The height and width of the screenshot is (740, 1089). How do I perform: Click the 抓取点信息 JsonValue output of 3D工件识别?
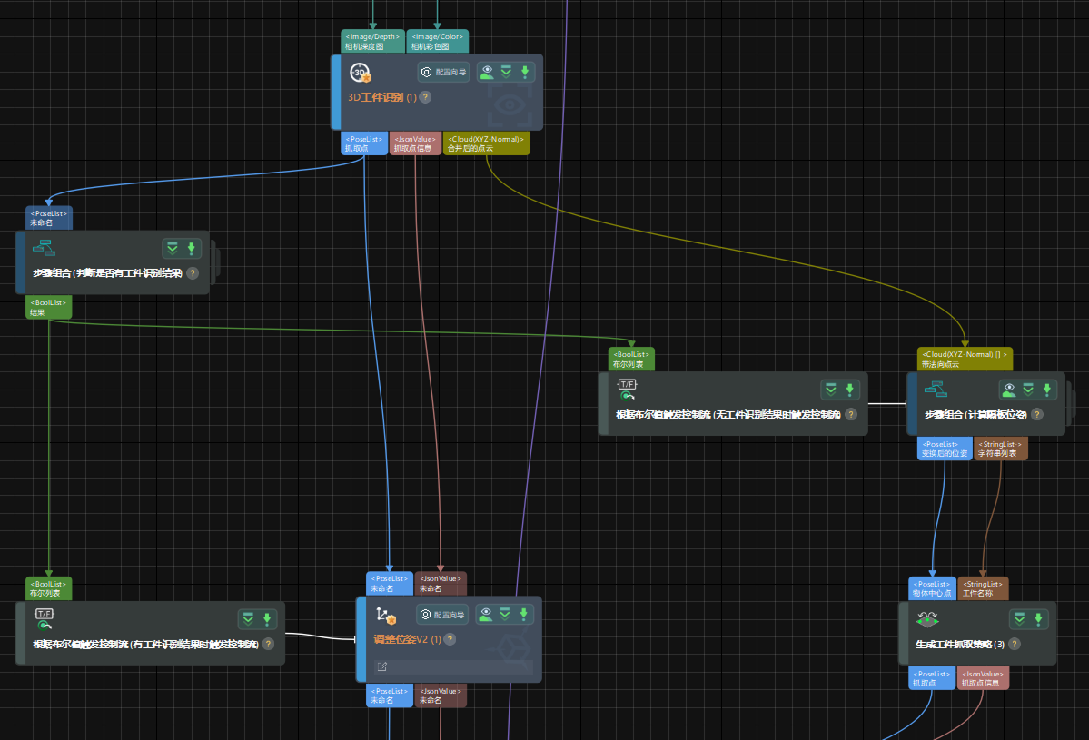pyautogui.click(x=415, y=143)
